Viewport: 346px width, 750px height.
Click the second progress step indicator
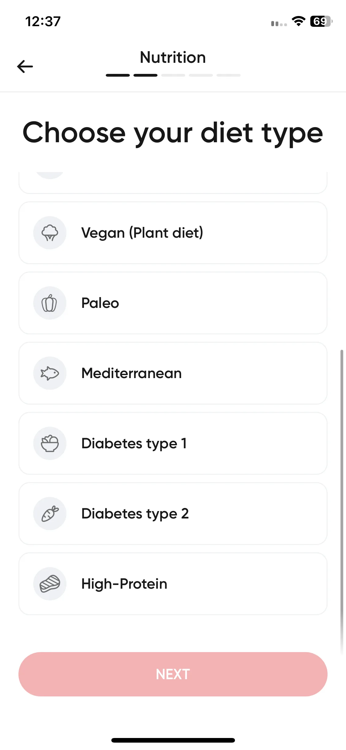coord(145,75)
